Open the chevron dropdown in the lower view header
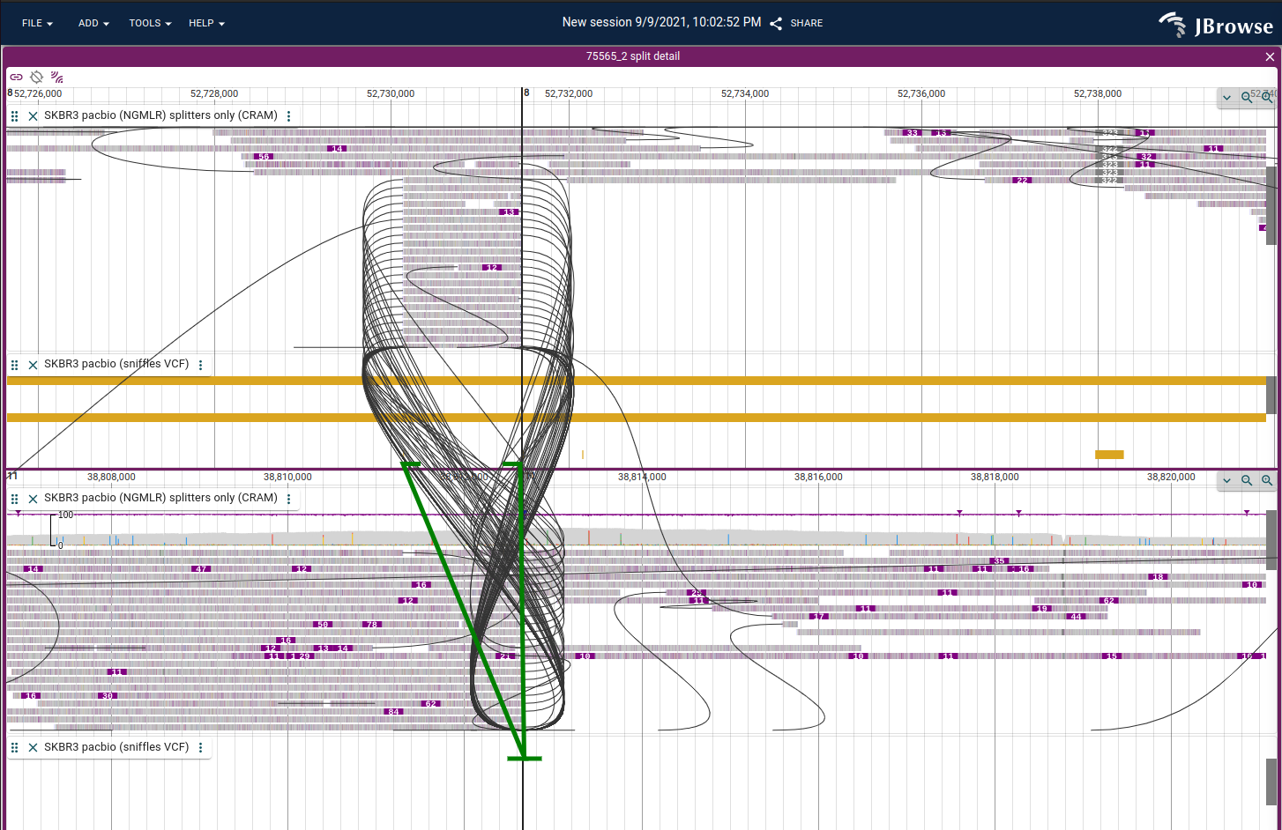Viewport: 1282px width, 830px height. [x=1226, y=480]
